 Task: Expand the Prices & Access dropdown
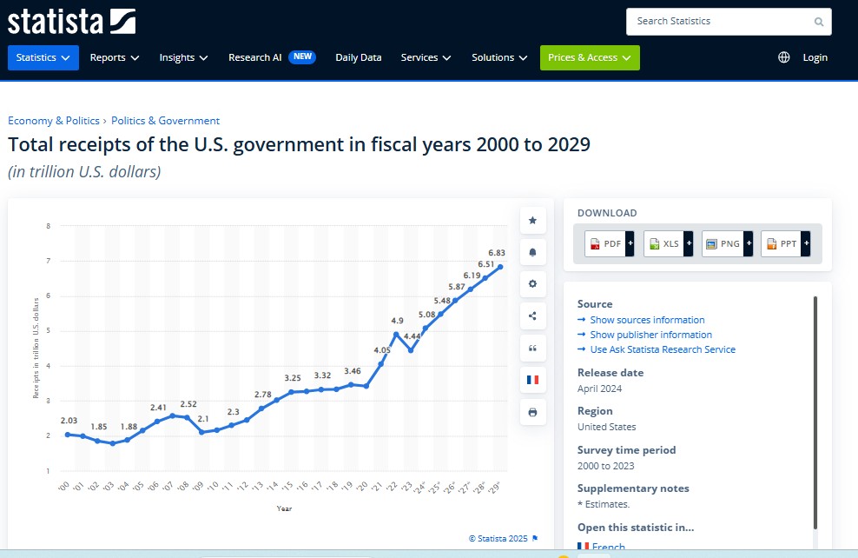590,57
